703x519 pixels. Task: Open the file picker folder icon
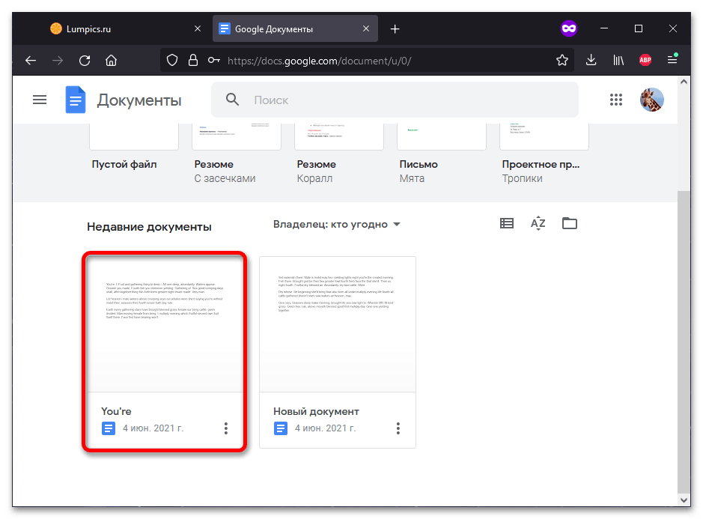click(570, 223)
